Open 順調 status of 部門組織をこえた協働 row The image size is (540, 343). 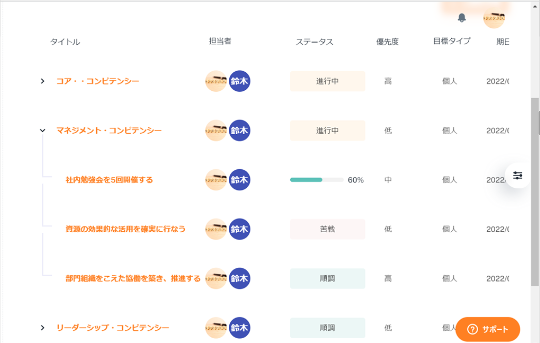coord(327,279)
